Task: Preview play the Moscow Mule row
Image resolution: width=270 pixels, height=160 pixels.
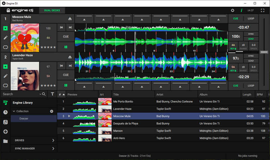Action: 69,116
